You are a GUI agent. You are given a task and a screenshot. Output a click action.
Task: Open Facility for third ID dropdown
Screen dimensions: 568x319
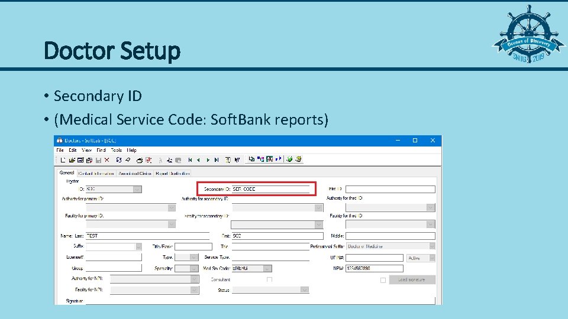coord(430,224)
